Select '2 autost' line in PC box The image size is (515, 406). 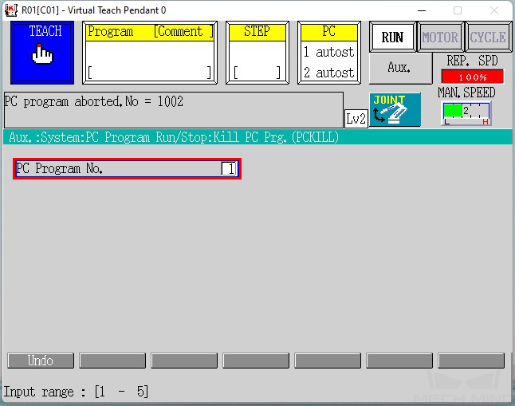(x=329, y=73)
